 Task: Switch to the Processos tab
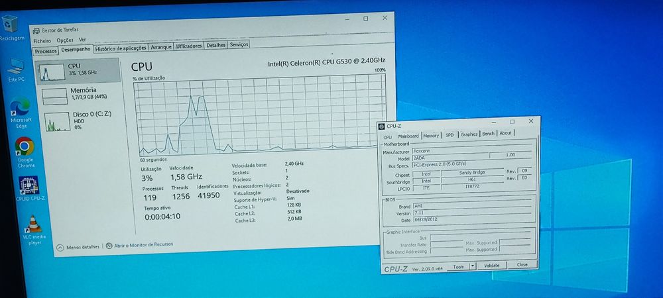(x=46, y=51)
